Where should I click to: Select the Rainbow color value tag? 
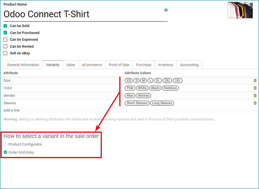click(170, 88)
